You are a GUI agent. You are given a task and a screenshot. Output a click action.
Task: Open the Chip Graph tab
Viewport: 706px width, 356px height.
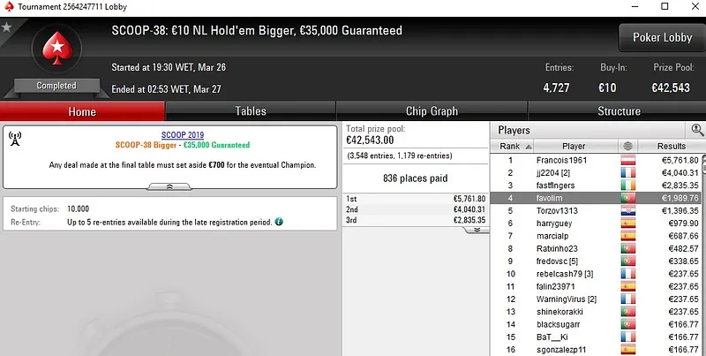[432, 111]
